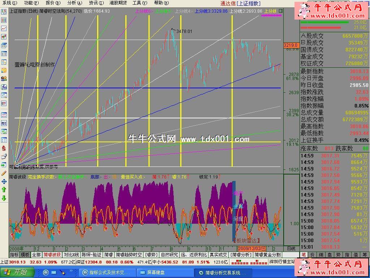Click the 上证 index value 3018.13 in status bar
370x278 pixels.
pos(17,262)
